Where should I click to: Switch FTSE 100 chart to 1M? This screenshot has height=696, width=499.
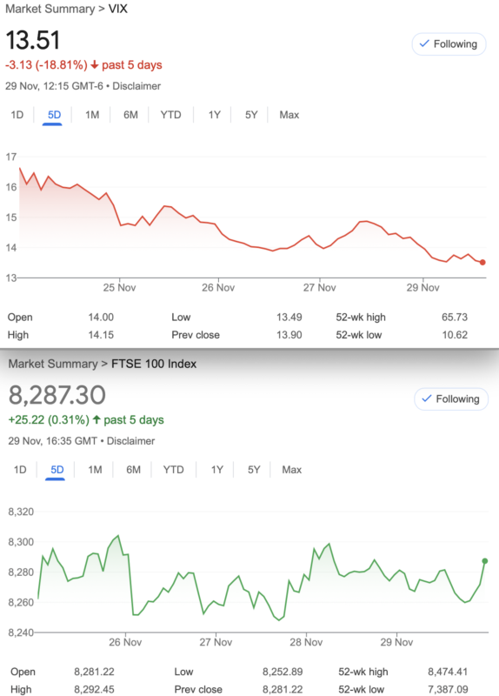coord(95,470)
